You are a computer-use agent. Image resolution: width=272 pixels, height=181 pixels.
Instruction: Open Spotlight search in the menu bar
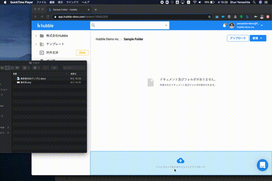(x=254, y=2)
